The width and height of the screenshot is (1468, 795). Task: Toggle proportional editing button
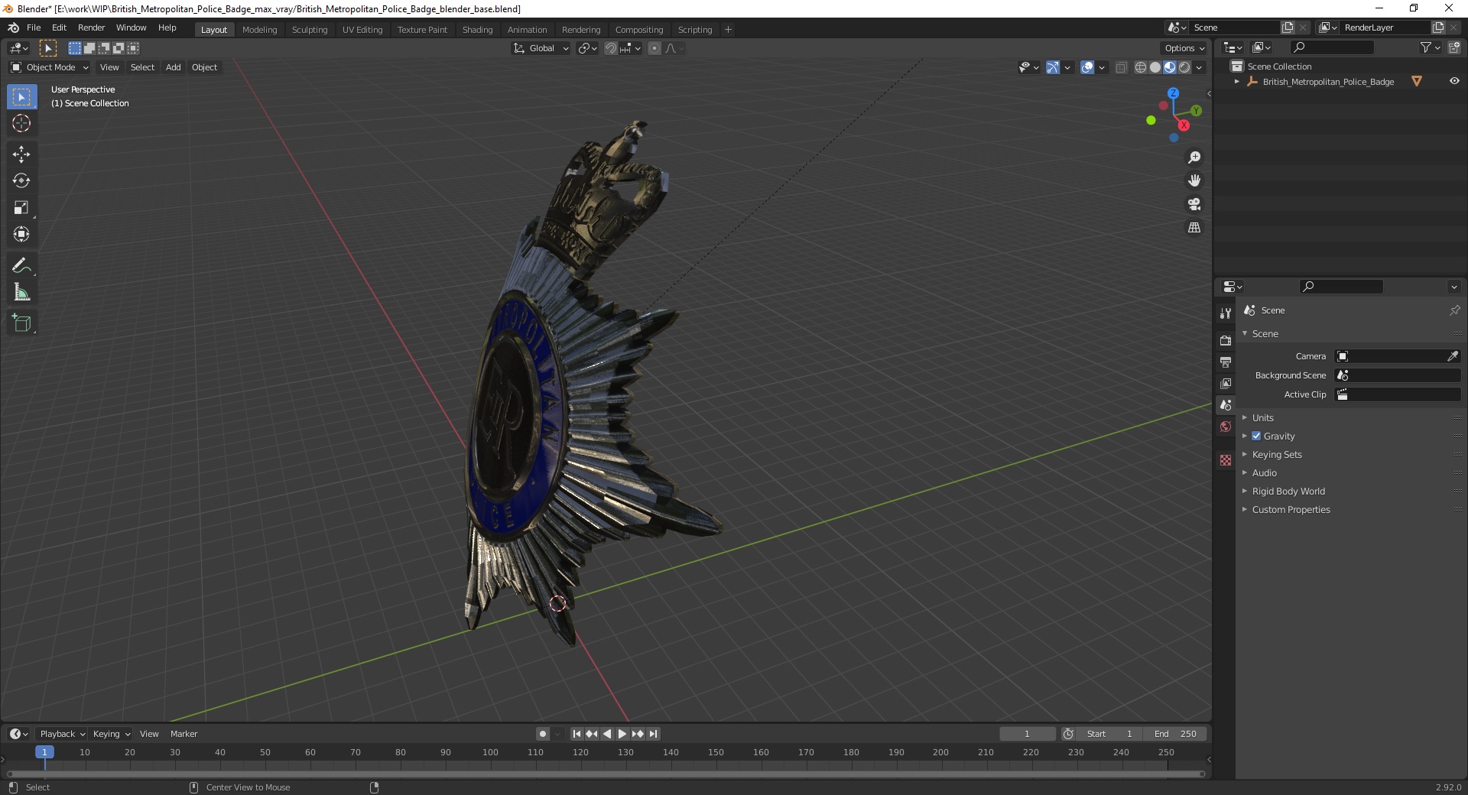point(654,48)
